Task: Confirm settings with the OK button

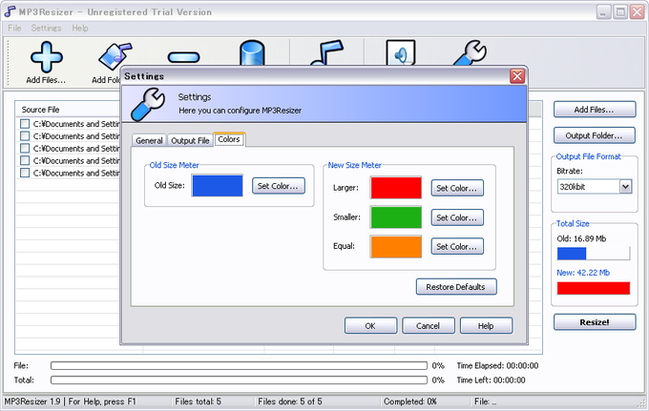Action: [x=370, y=326]
